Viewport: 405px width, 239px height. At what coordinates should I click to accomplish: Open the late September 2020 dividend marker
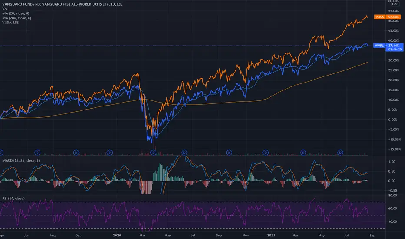(229, 153)
